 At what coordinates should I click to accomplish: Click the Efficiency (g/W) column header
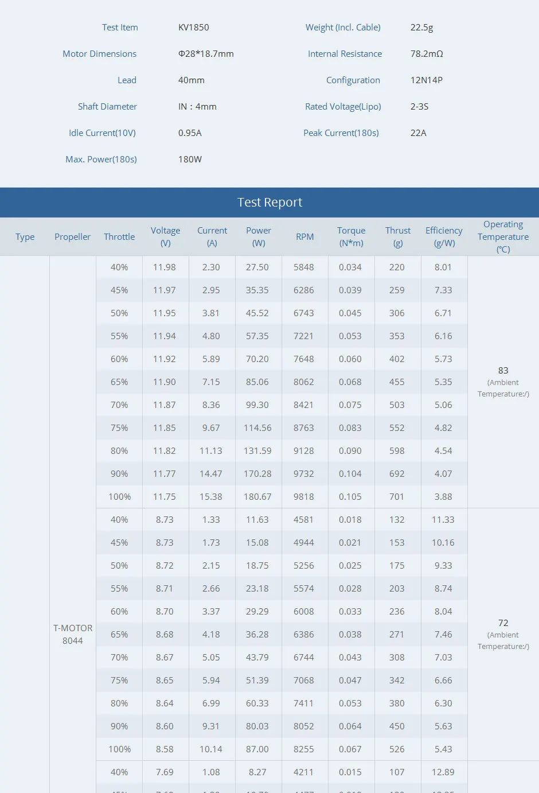pos(444,236)
